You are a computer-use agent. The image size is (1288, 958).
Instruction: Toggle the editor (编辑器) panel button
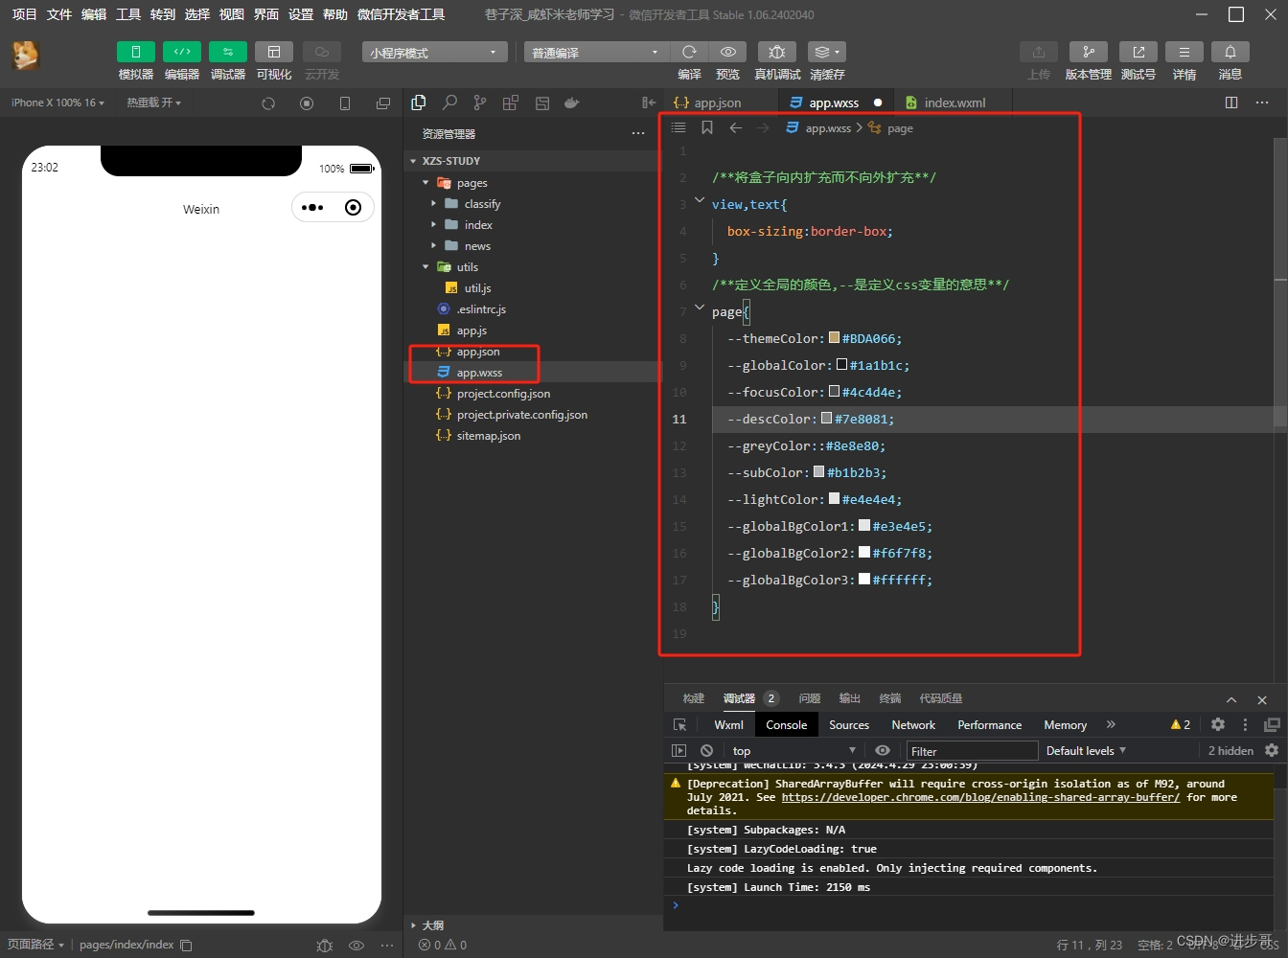point(181,52)
